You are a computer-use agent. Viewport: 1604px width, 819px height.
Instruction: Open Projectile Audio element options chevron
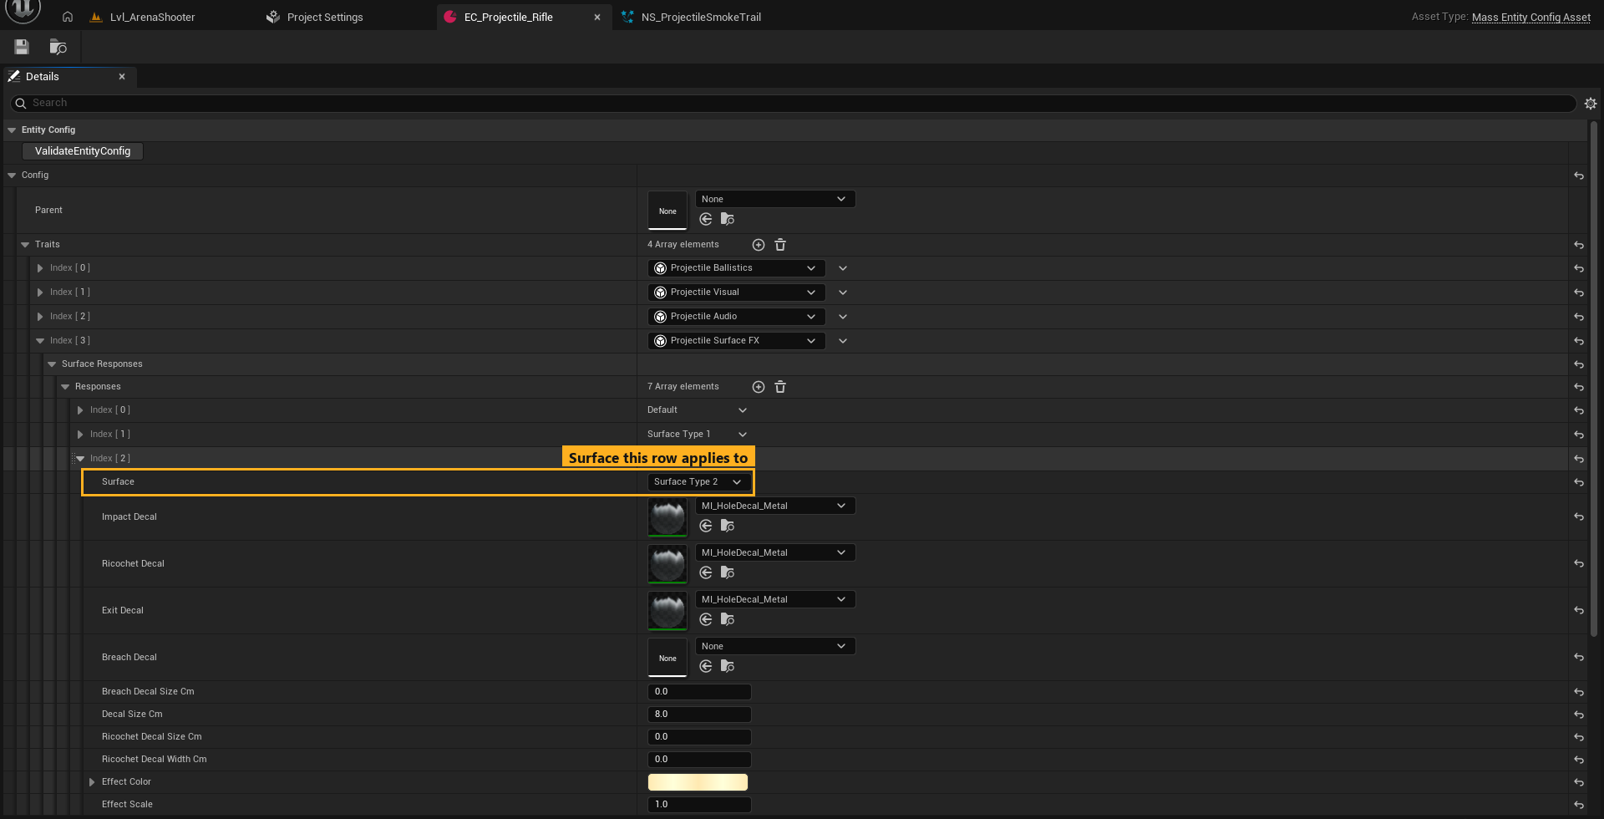[x=843, y=317]
